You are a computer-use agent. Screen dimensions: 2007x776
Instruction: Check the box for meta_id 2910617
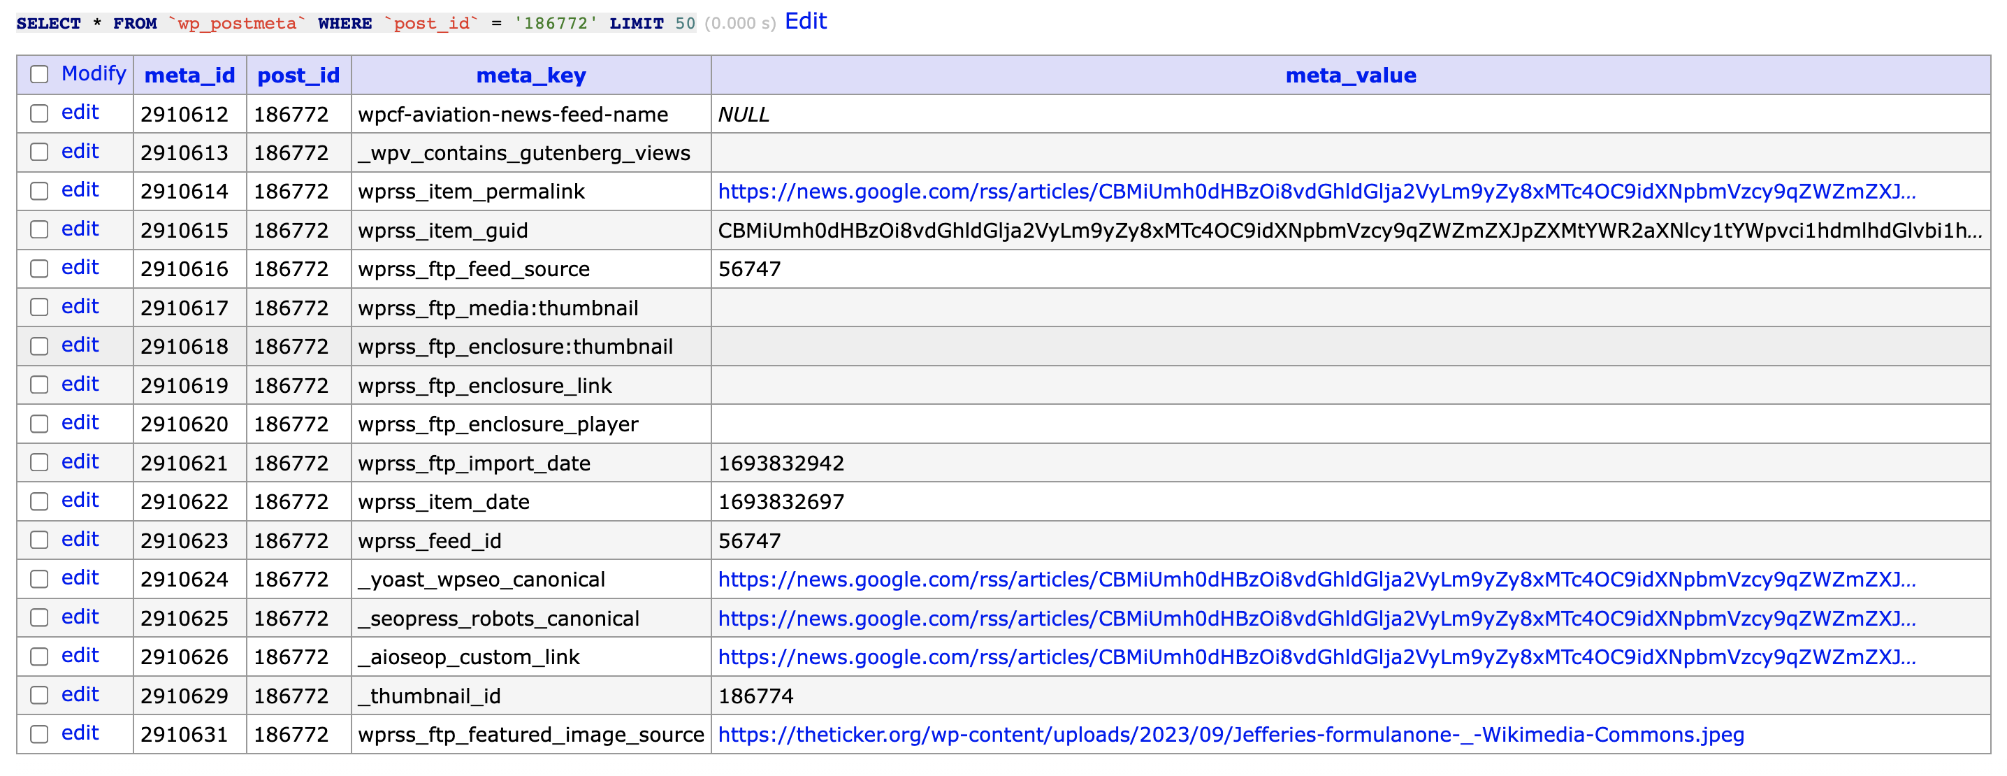39,307
